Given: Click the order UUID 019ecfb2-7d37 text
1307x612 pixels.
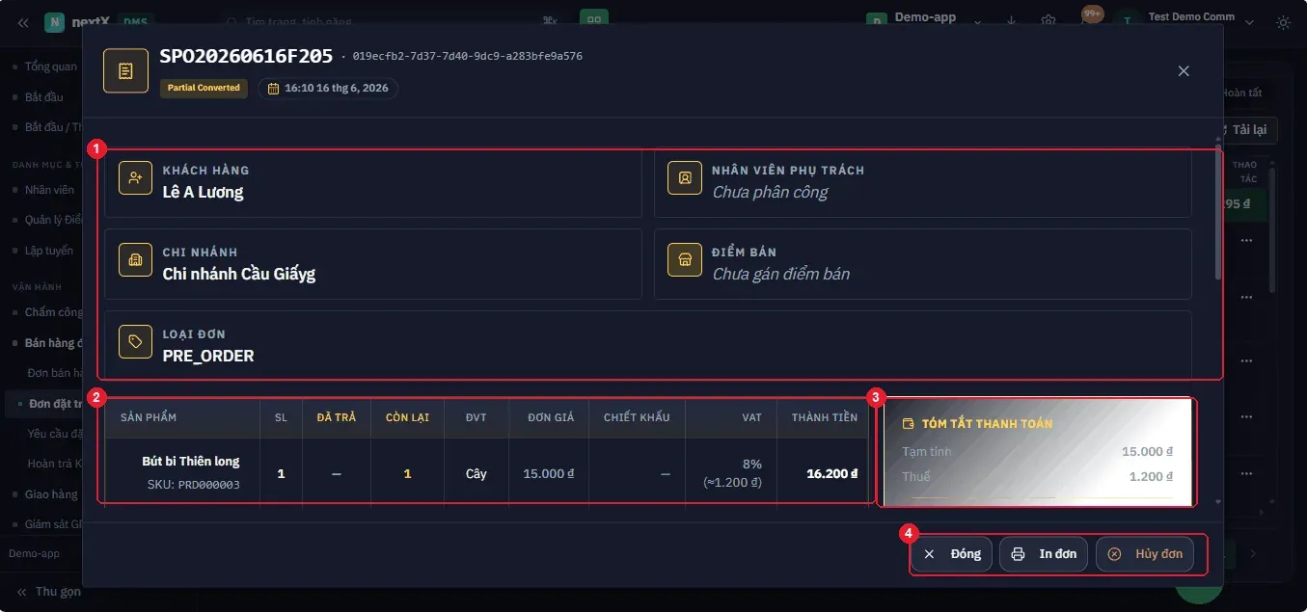Looking at the screenshot, I should [x=468, y=56].
